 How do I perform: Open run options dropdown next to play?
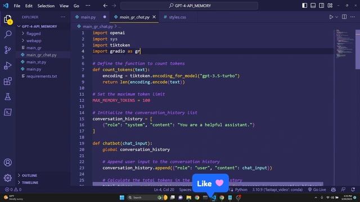click(336, 17)
